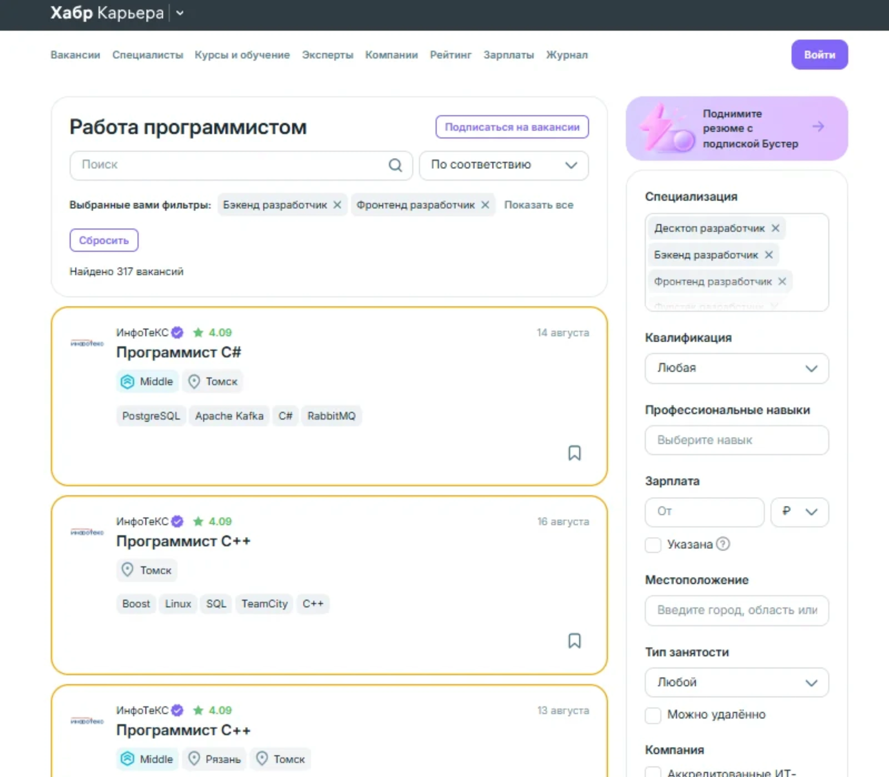Click the Выберите навык skills field
Screen dimensions: 889x777
click(x=737, y=440)
